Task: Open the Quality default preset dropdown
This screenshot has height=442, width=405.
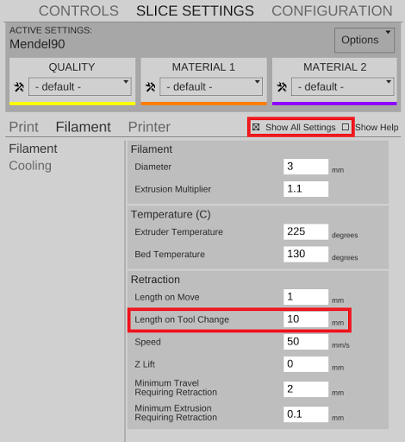Action: pos(80,86)
